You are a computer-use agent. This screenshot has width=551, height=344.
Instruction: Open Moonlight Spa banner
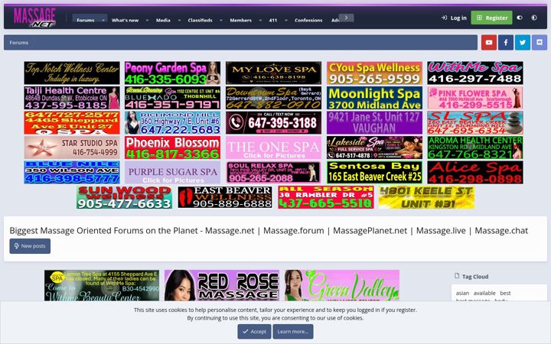374,98
